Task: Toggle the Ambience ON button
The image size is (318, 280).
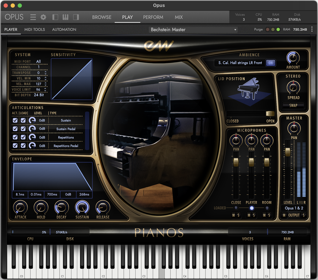Action: [x=271, y=63]
